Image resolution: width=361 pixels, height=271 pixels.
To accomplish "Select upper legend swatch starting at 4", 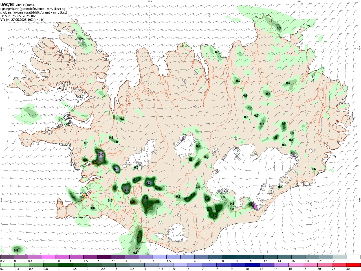I will 159,257.
